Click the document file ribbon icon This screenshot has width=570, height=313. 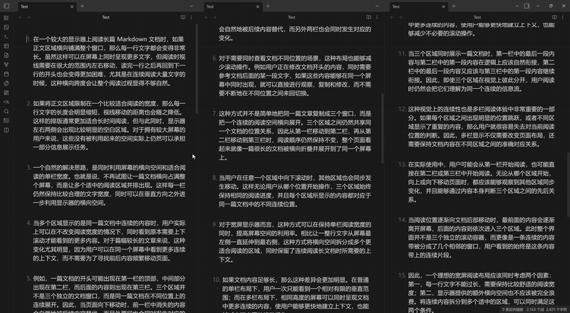(6, 55)
